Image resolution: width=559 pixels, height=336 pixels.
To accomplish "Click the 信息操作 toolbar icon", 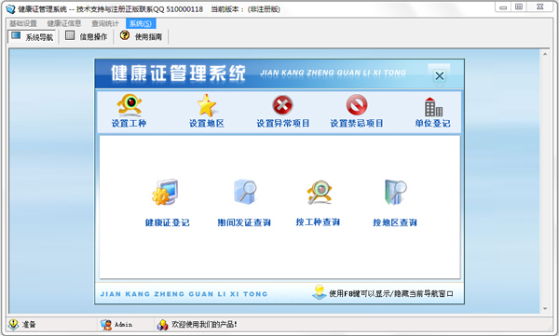I will tap(70, 35).
